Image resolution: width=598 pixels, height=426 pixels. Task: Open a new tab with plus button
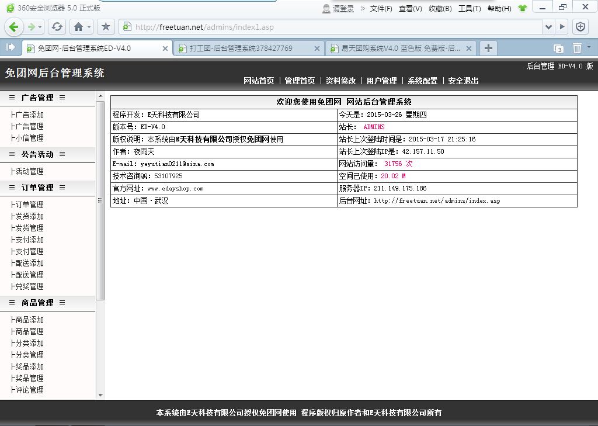tap(488, 48)
